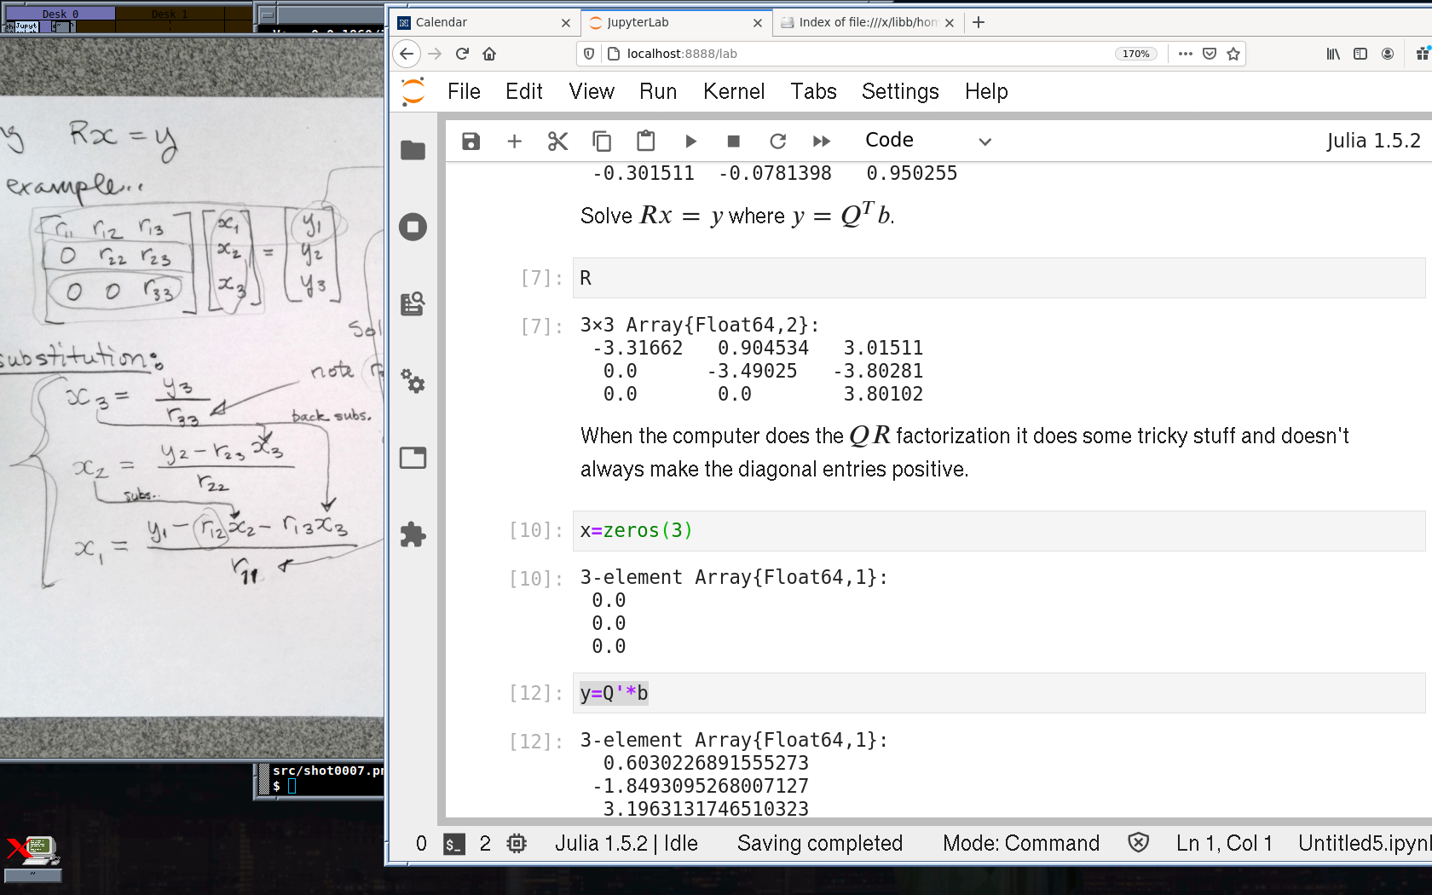Restart the kernel

pos(777,141)
